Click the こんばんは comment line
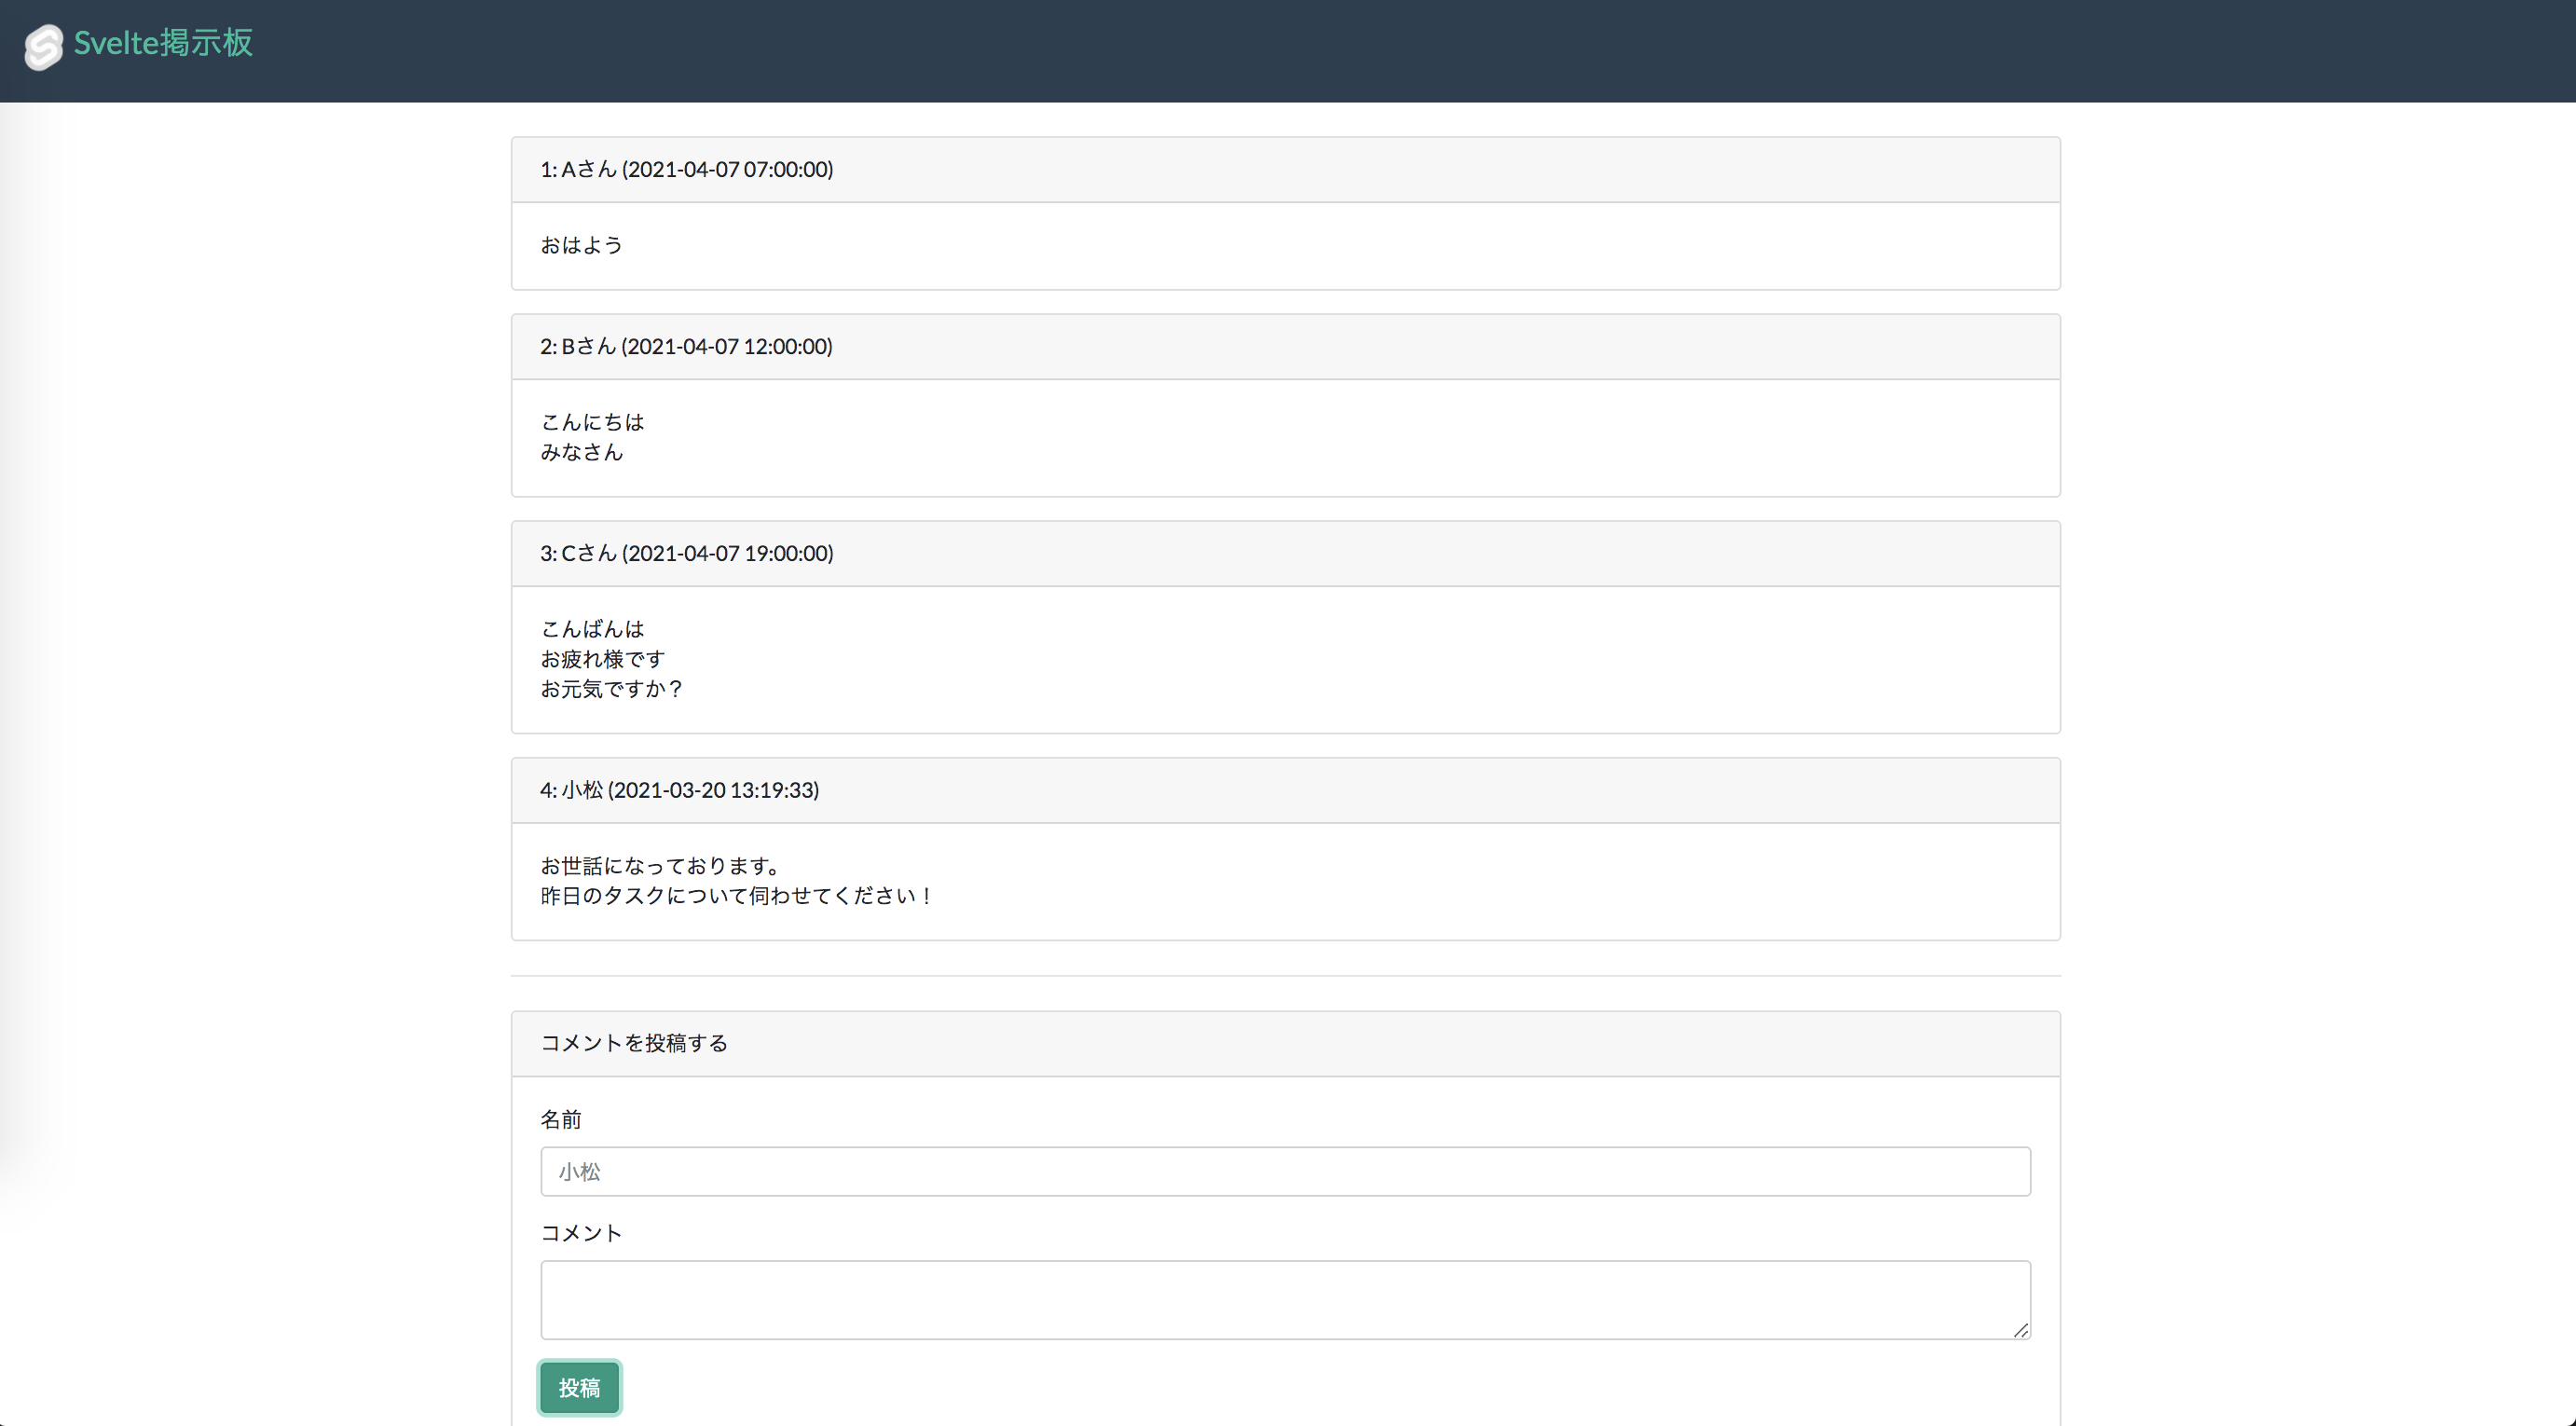This screenshot has height=1426, width=2576. (592, 629)
